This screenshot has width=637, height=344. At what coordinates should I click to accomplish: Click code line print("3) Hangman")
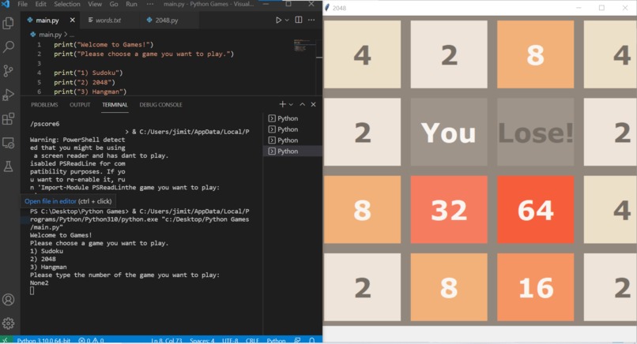90,92
